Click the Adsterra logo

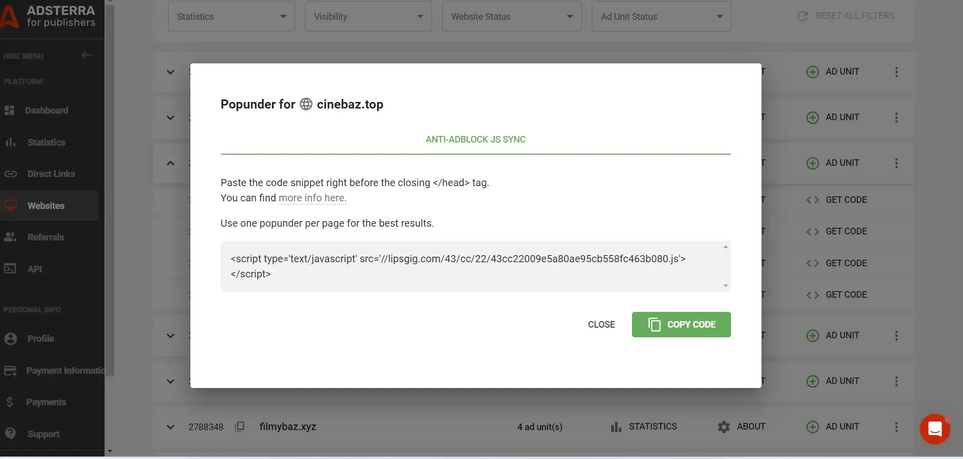[49, 16]
